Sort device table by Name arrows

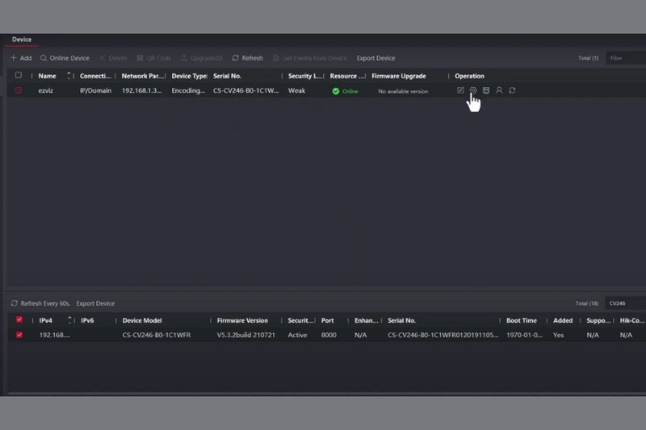click(69, 76)
